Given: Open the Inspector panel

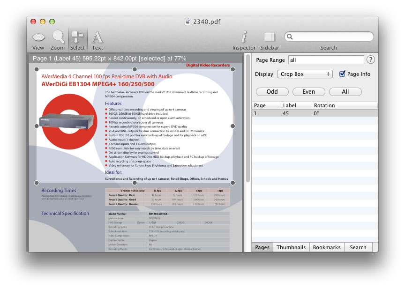Looking at the screenshot, I should (244, 40).
